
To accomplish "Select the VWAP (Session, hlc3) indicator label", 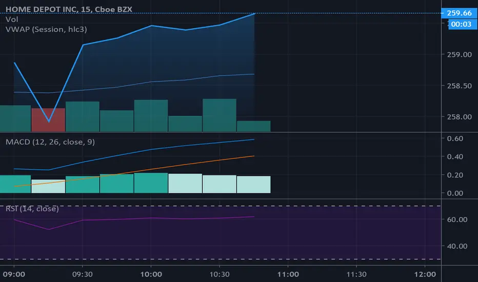I will point(46,29).
